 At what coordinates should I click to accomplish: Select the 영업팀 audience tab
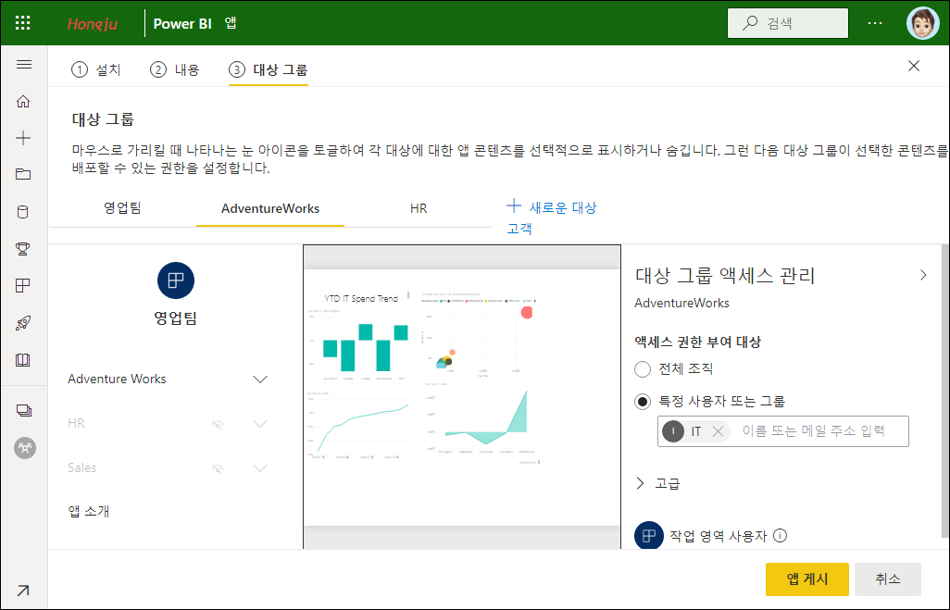coord(122,207)
